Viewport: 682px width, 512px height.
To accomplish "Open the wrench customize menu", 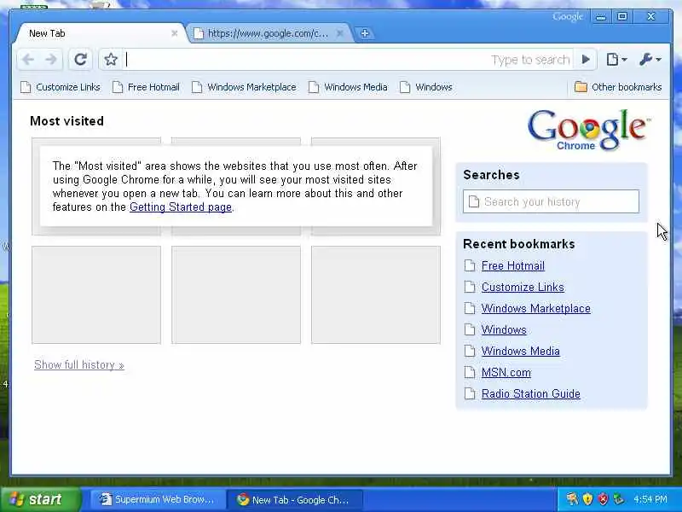I will click(650, 59).
